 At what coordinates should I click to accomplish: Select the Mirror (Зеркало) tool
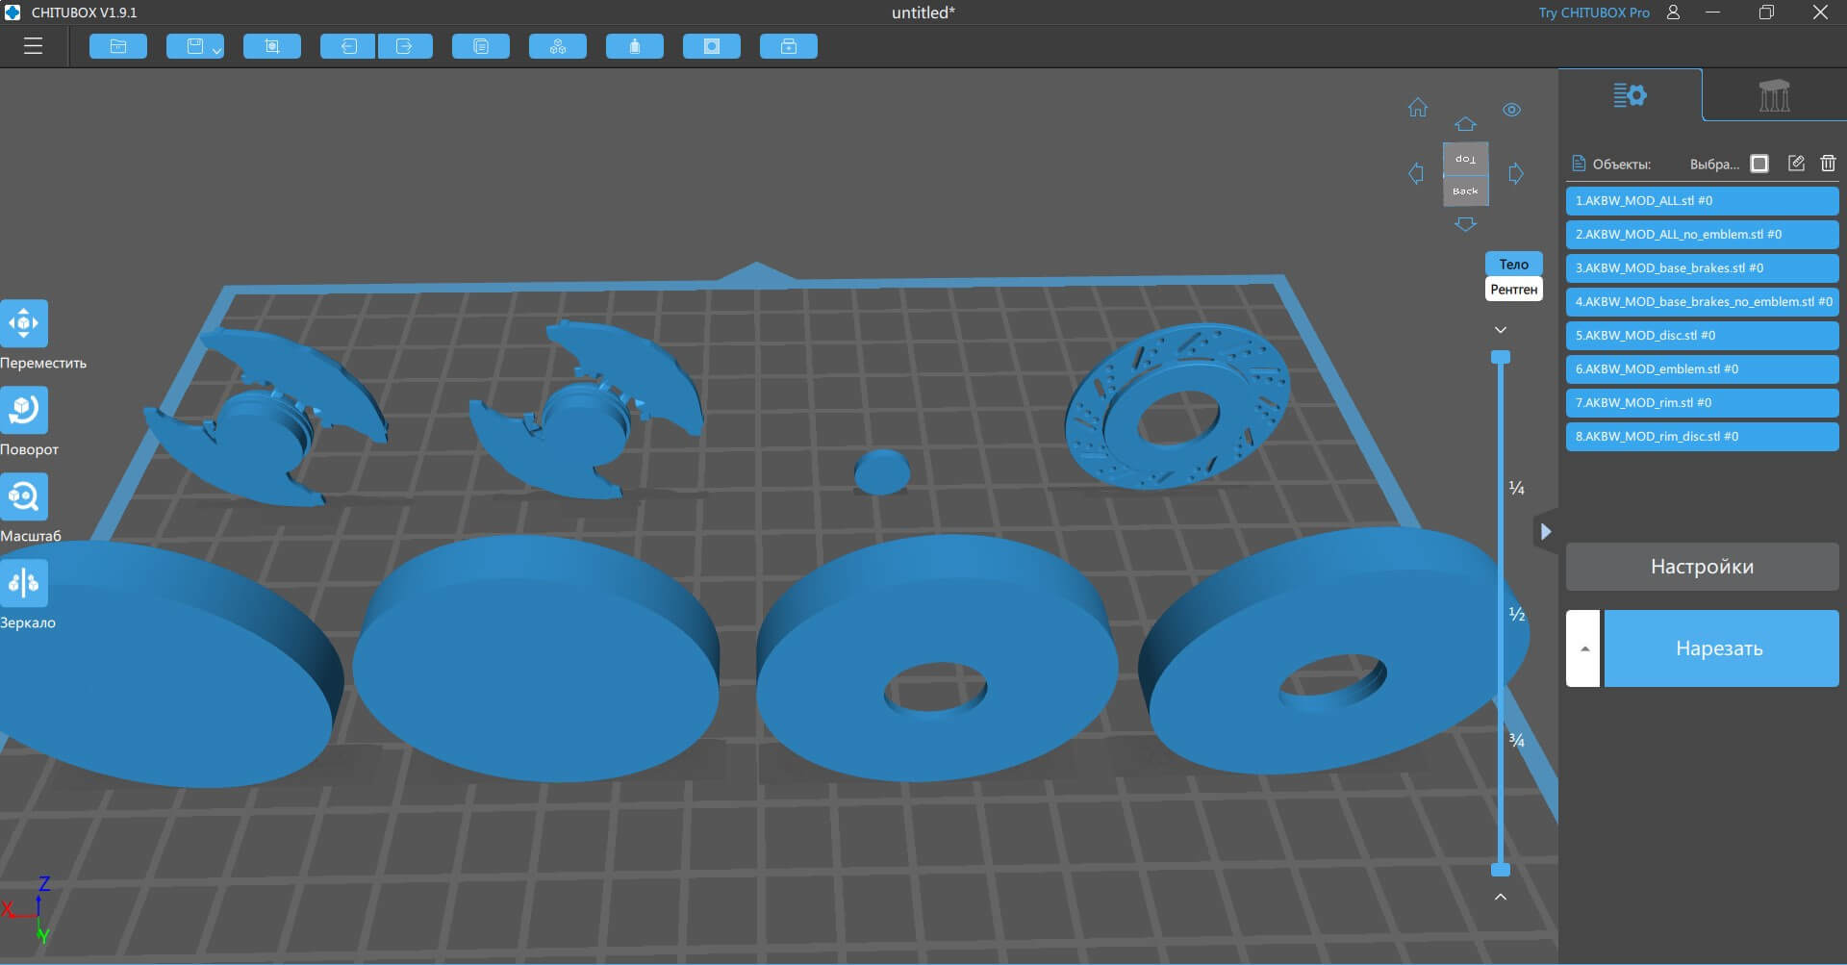pos(24,583)
